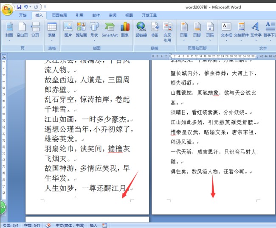Select the 插入 ribbon tab

pyautogui.click(x=39, y=15)
